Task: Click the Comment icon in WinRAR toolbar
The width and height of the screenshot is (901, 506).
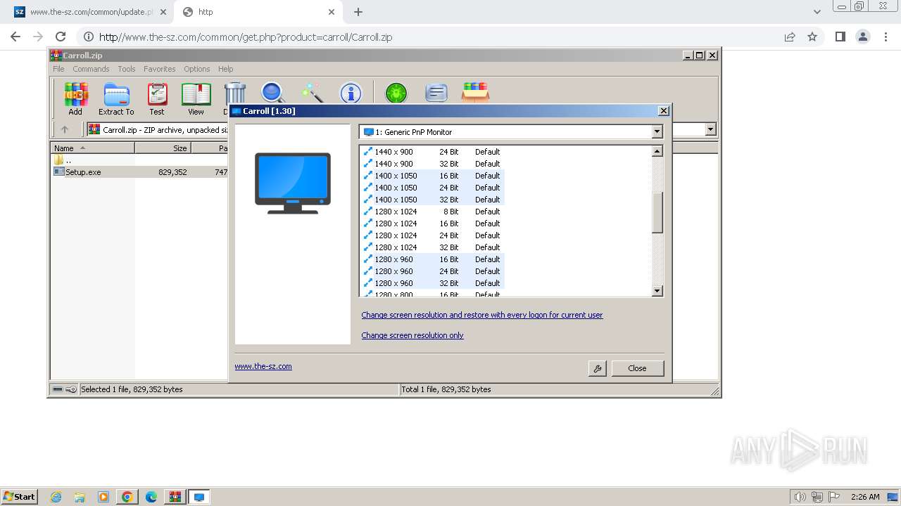Action: [436, 92]
